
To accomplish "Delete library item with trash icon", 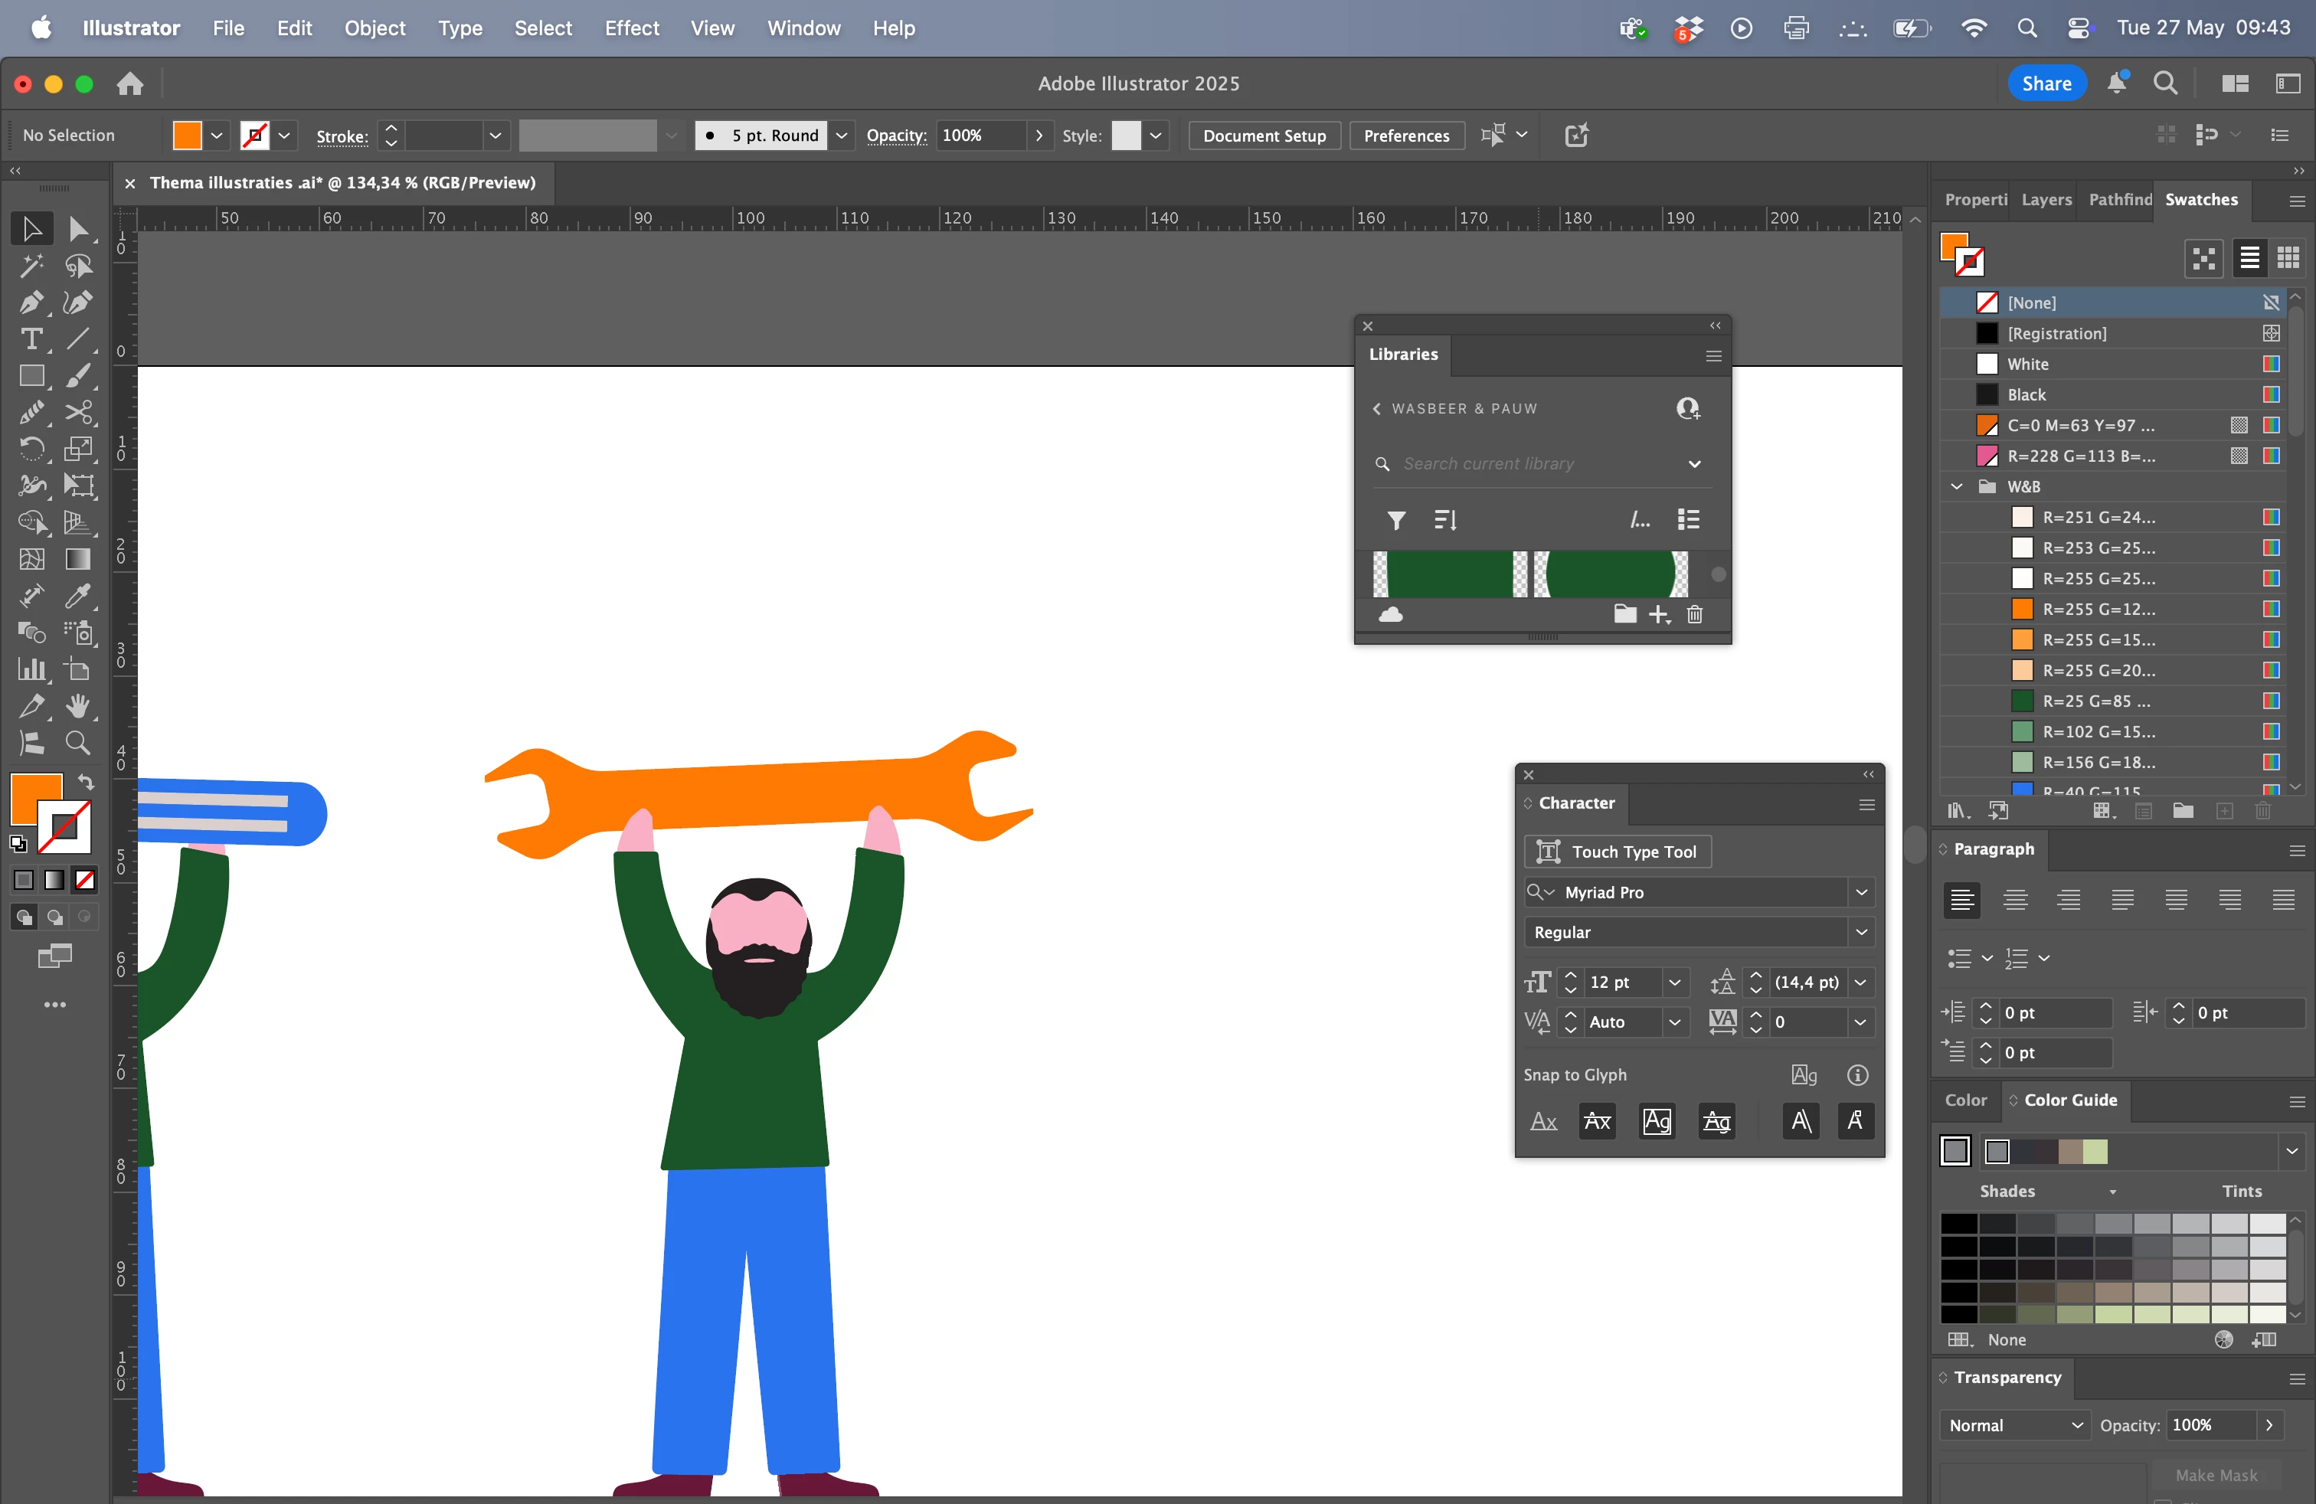I will tap(1694, 615).
